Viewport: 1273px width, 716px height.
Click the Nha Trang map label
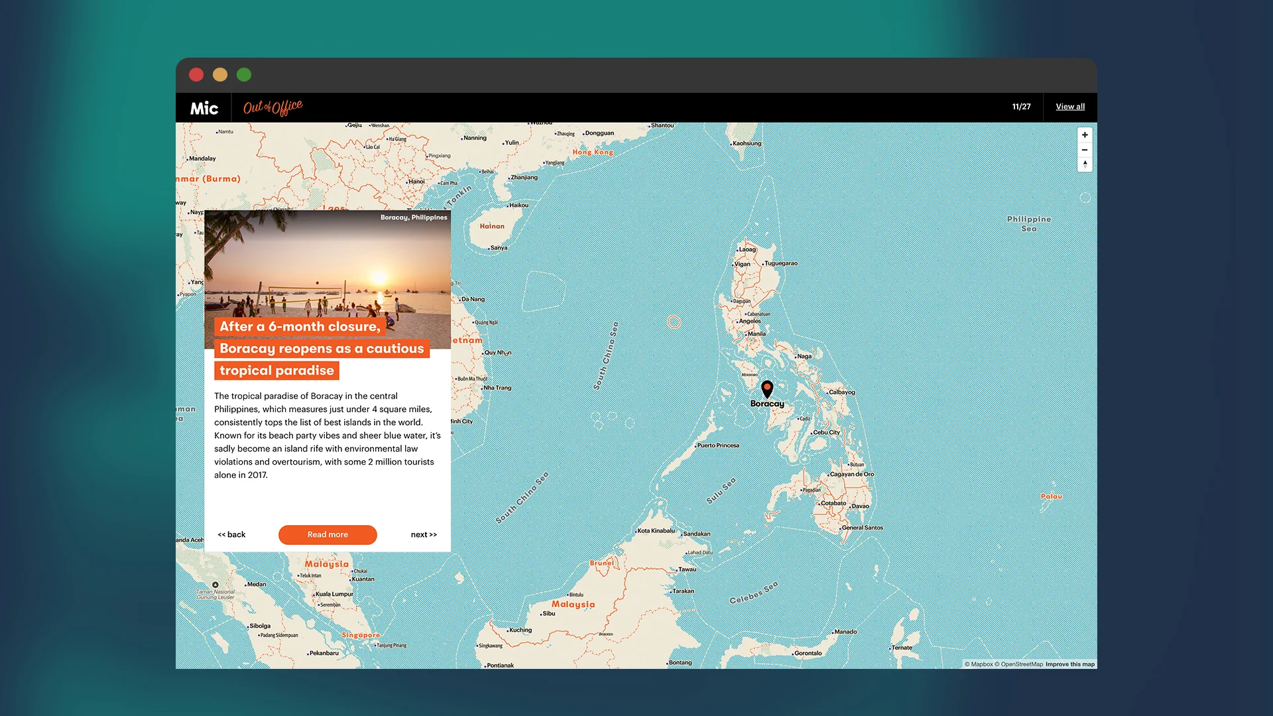coord(497,388)
